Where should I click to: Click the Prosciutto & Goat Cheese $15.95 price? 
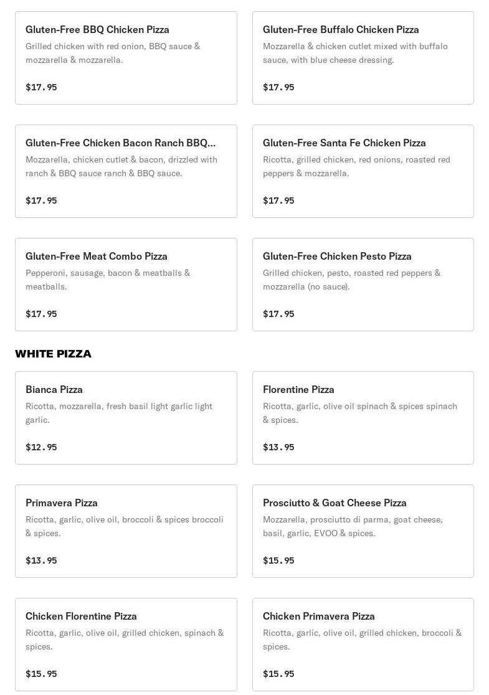(x=278, y=560)
